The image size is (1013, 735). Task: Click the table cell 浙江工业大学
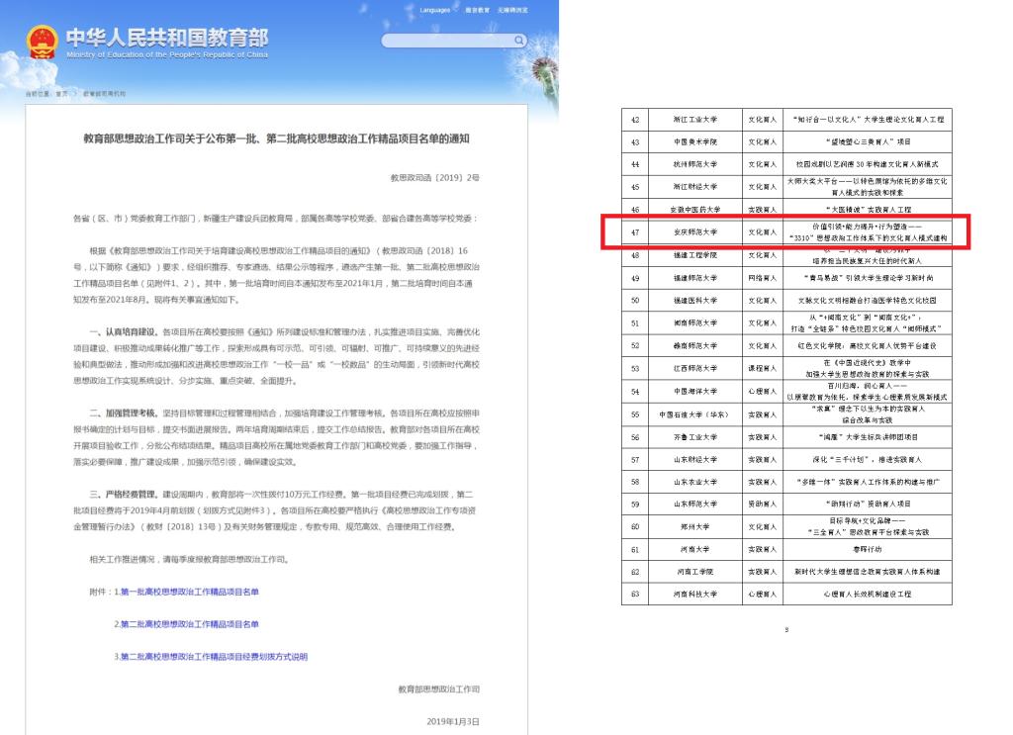coord(695,120)
